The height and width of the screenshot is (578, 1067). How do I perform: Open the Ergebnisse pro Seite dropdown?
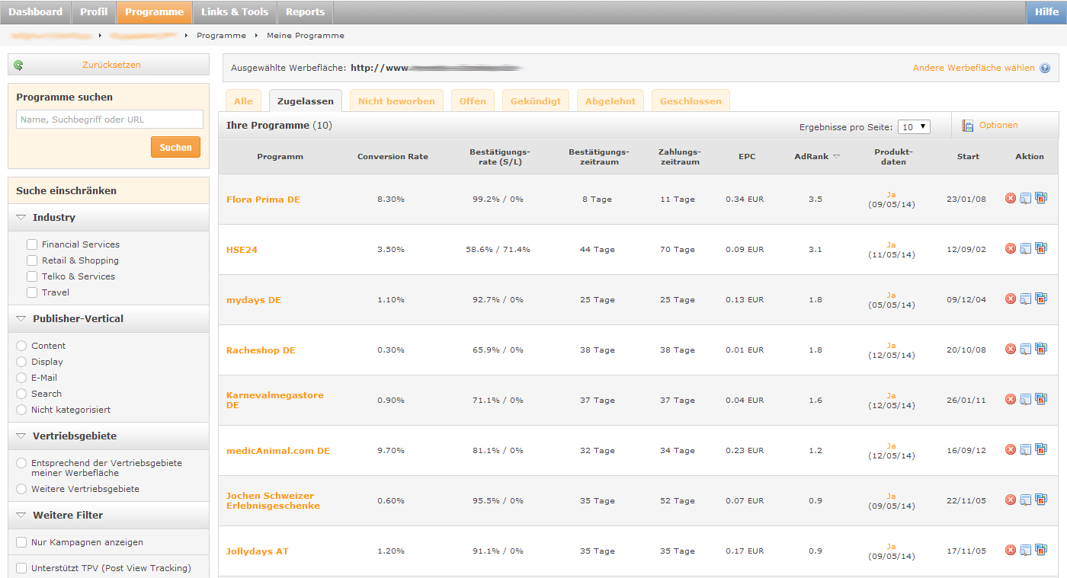pos(914,126)
